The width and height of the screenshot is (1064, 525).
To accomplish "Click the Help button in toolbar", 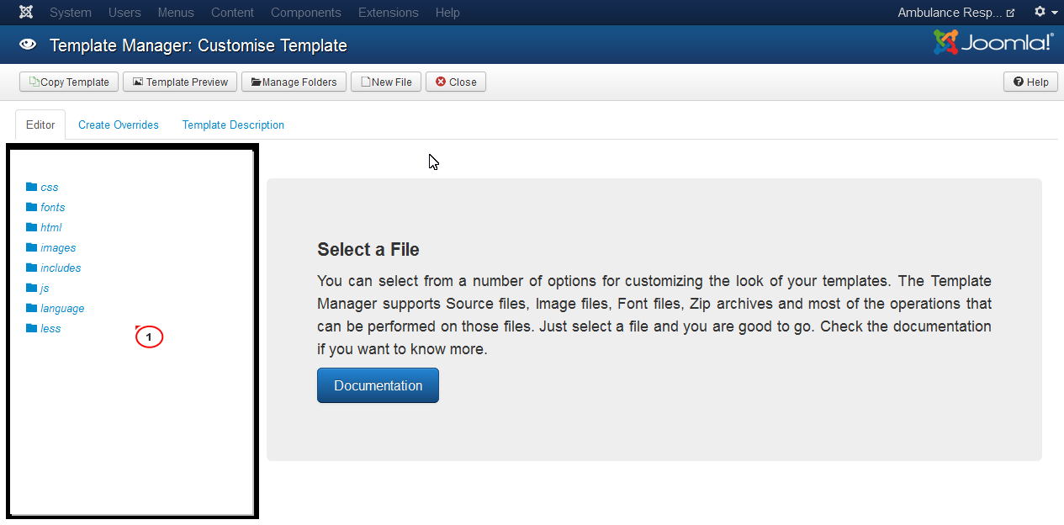I will pos(1030,82).
